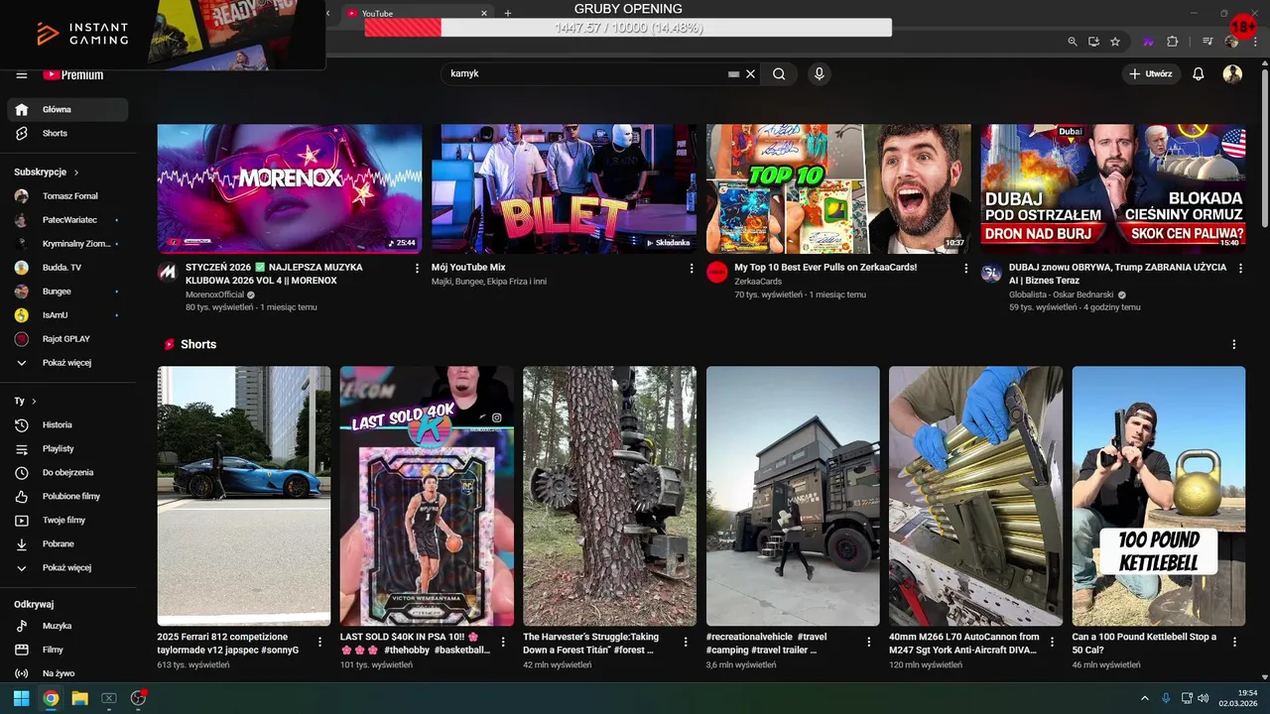Open the YouTube account avatar menu
The width and height of the screenshot is (1270, 714).
[1232, 73]
